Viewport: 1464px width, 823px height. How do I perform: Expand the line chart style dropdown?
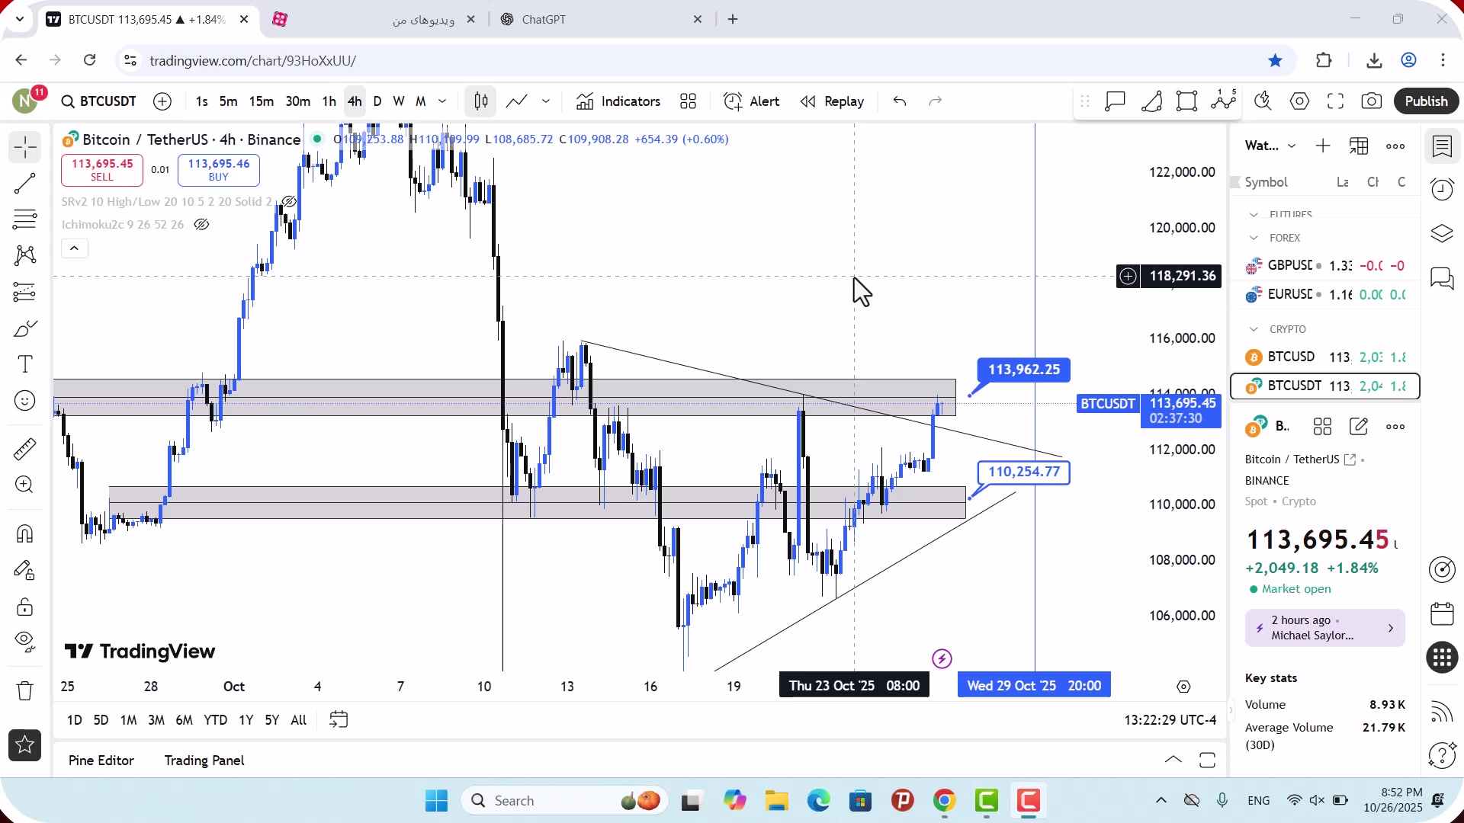click(546, 101)
